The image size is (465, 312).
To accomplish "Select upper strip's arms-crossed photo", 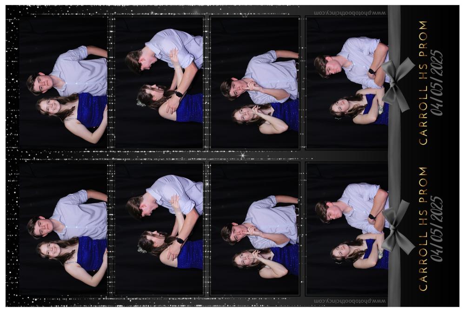I will click(x=347, y=83).
